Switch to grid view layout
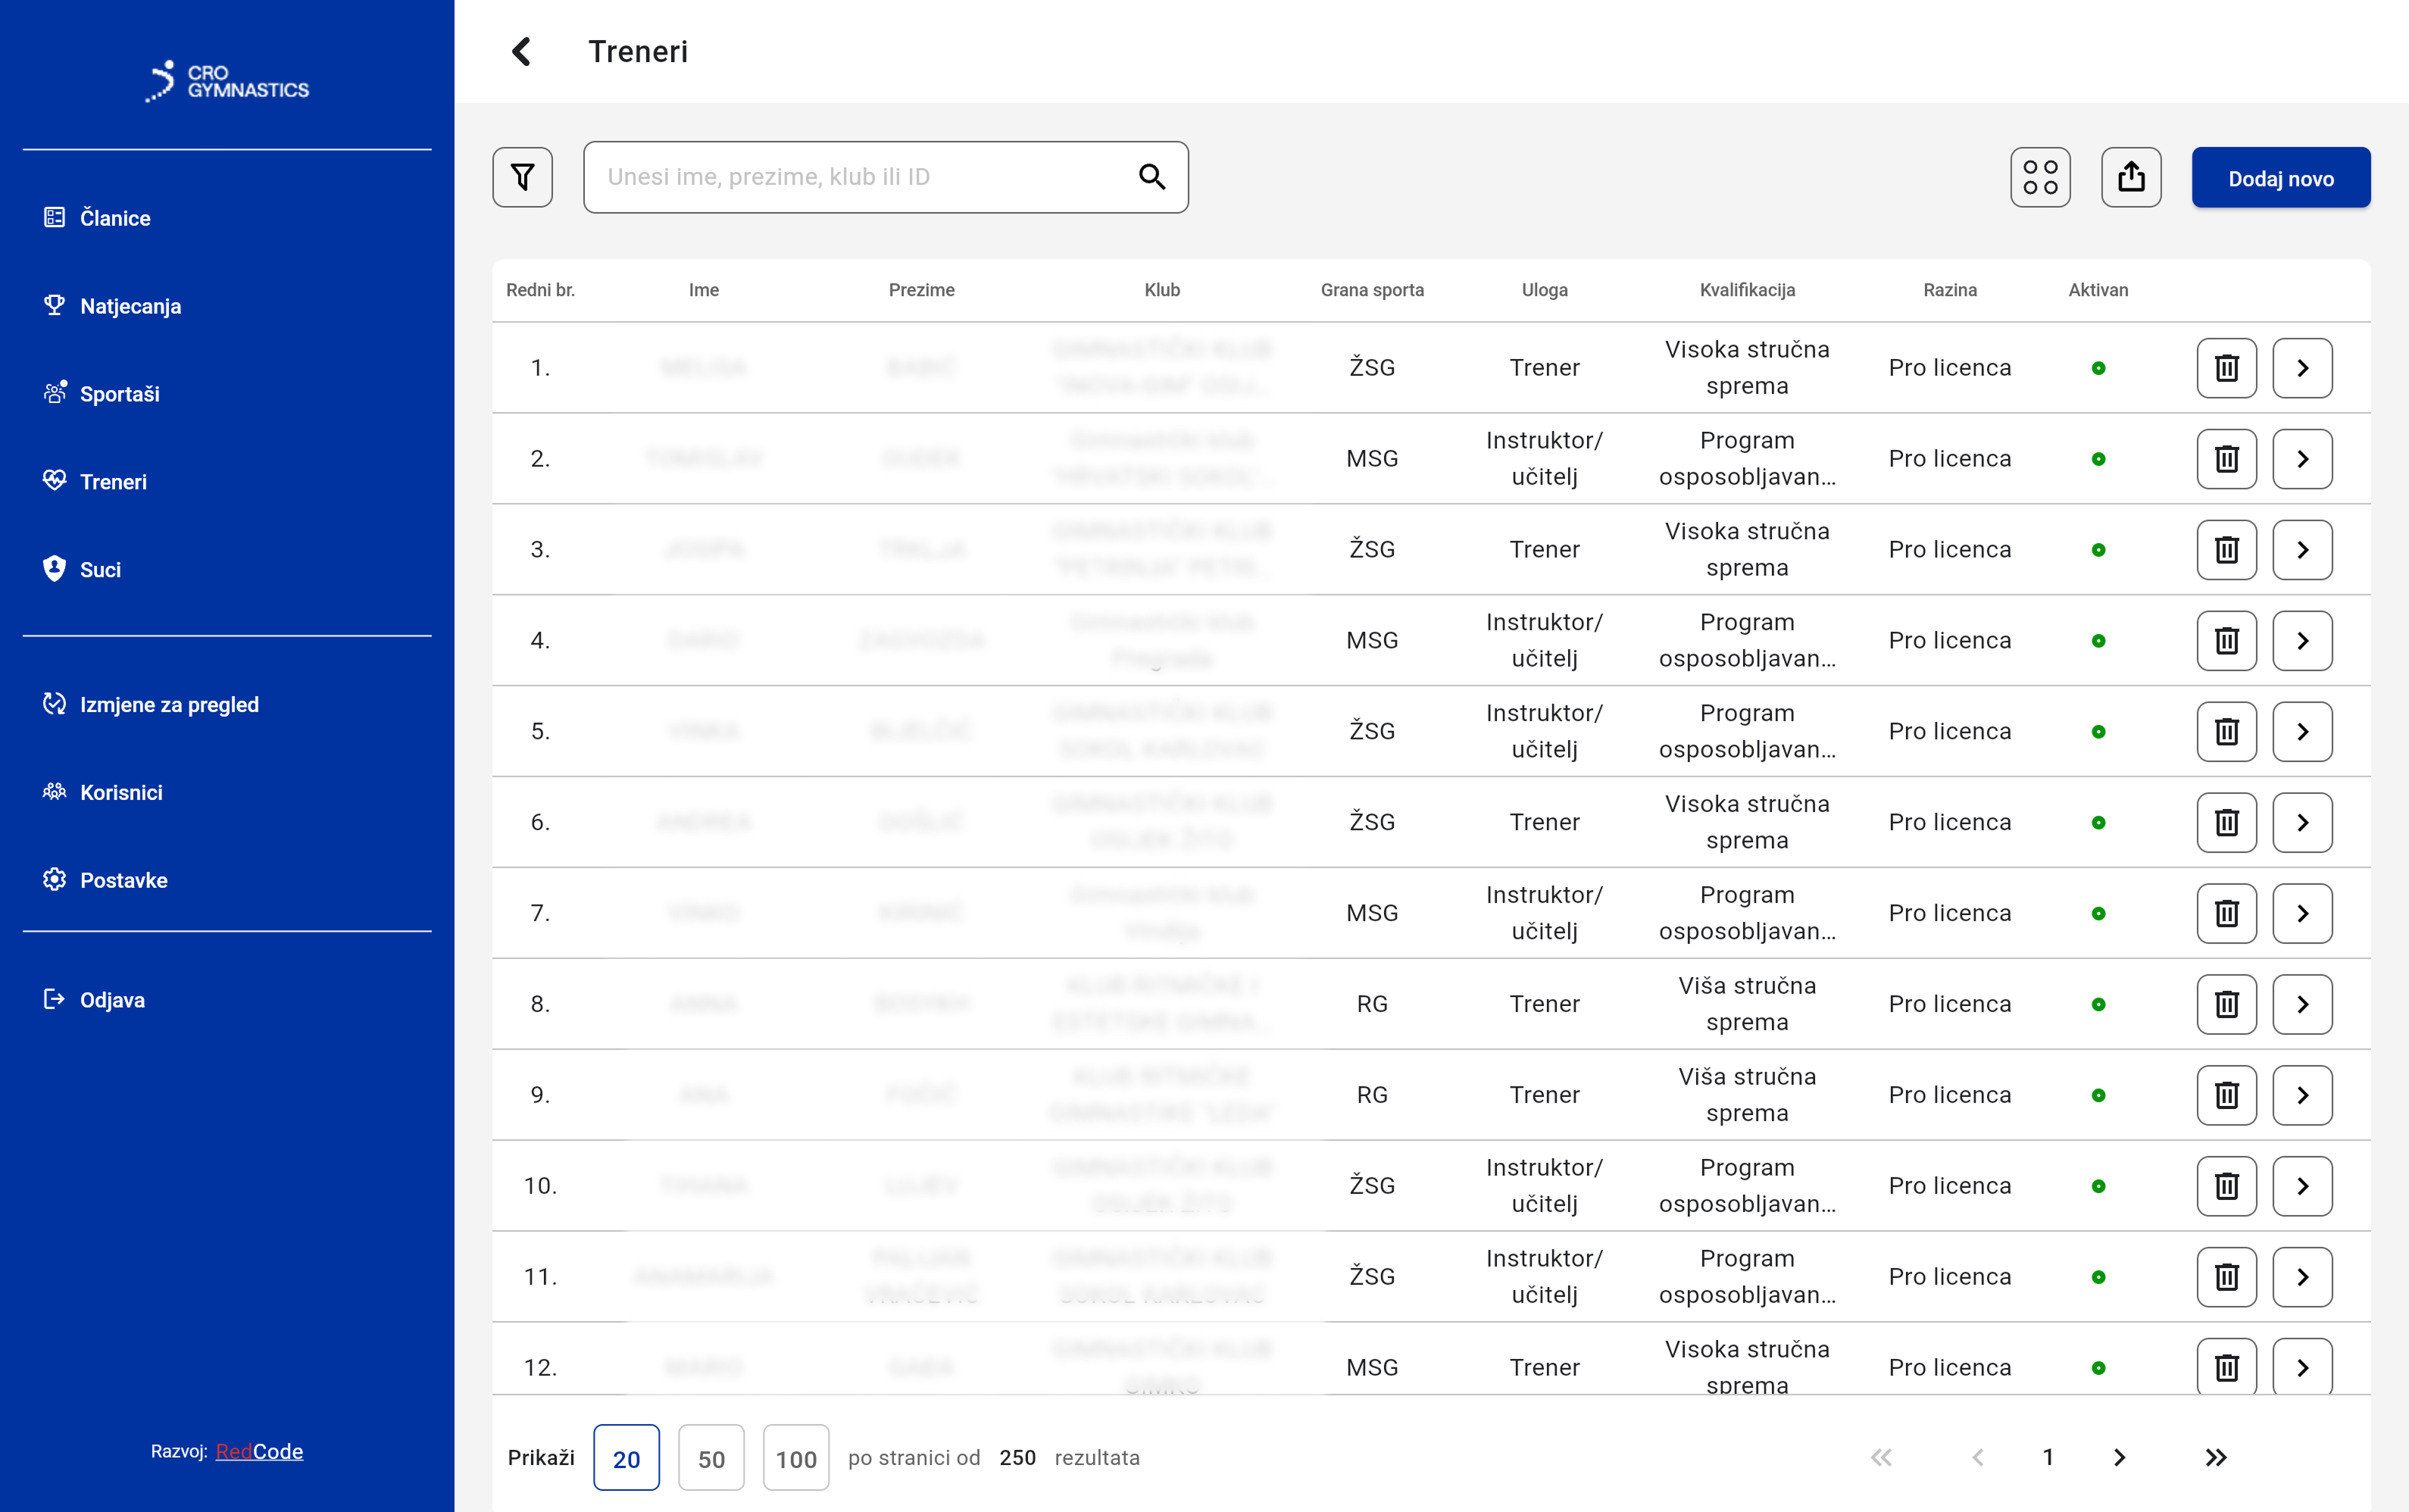 2040,177
